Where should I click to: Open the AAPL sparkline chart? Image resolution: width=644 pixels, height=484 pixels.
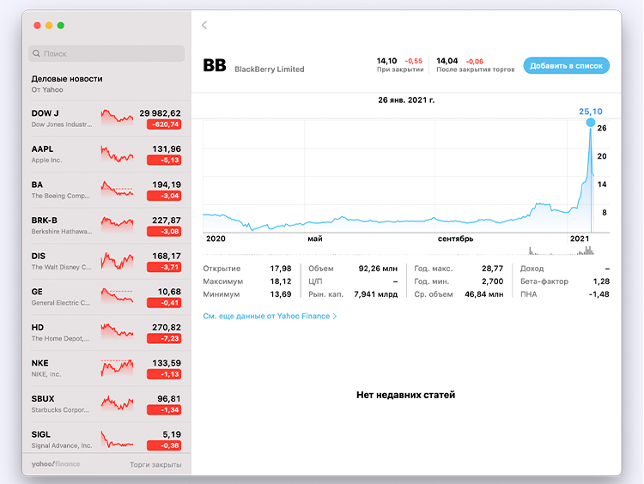[117, 154]
